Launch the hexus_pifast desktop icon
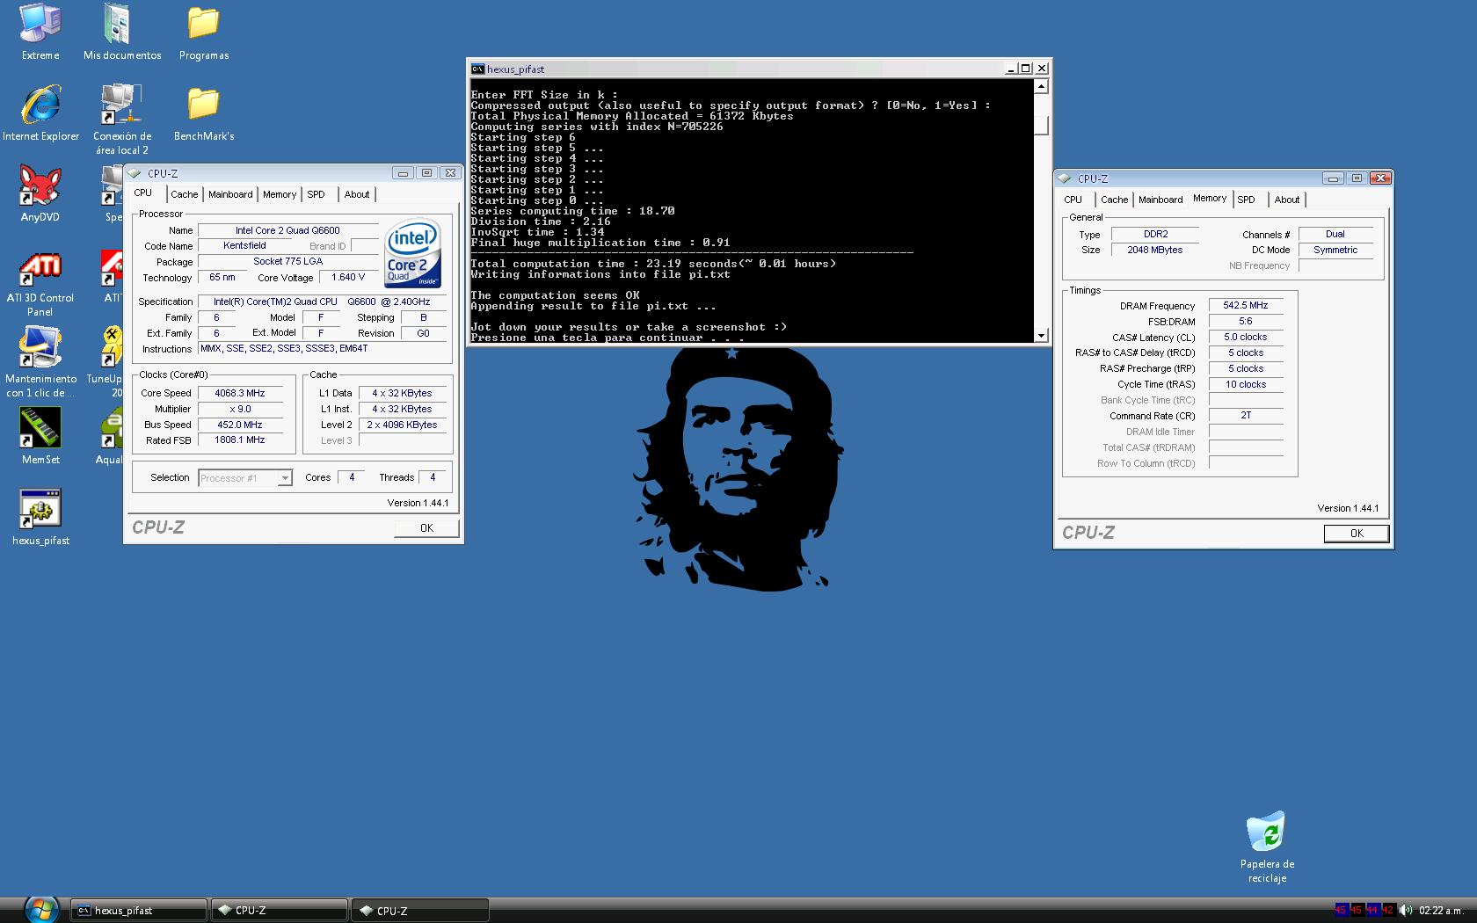The image size is (1477, 923). 40,517
